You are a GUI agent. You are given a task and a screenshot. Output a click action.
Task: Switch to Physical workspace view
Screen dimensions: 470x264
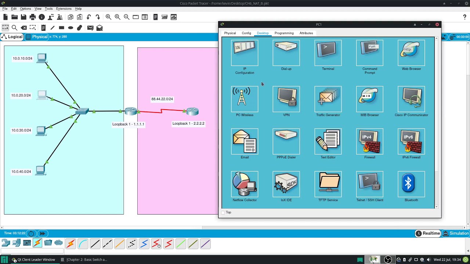click(36, 37)
